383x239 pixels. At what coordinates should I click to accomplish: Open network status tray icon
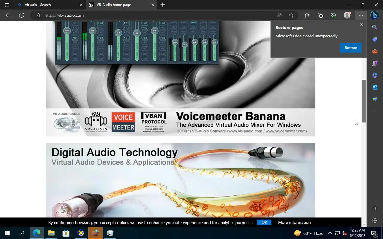coord(337,233)
